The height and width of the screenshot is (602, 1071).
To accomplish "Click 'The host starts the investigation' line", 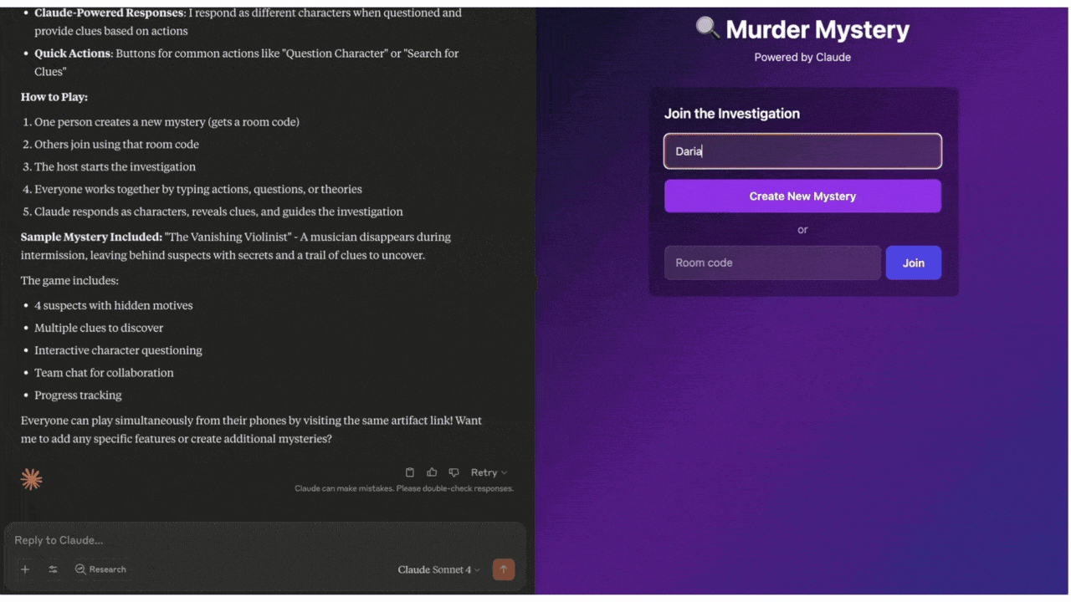I will point(115,166).
